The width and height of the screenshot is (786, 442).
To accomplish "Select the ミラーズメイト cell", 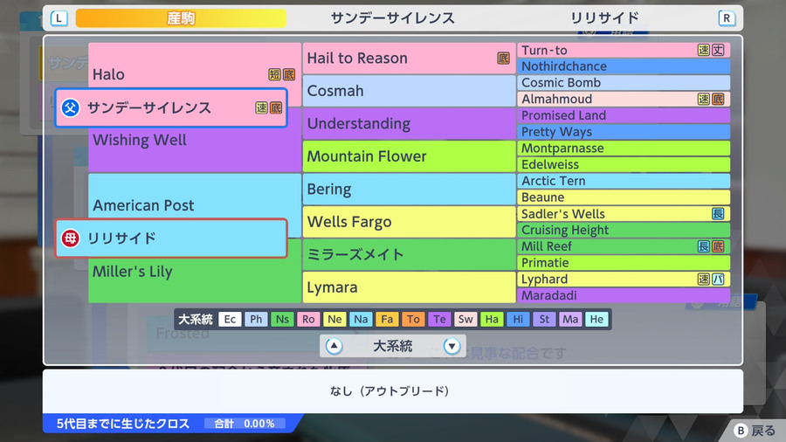I will pyautogui.click(x=409, y=254).
